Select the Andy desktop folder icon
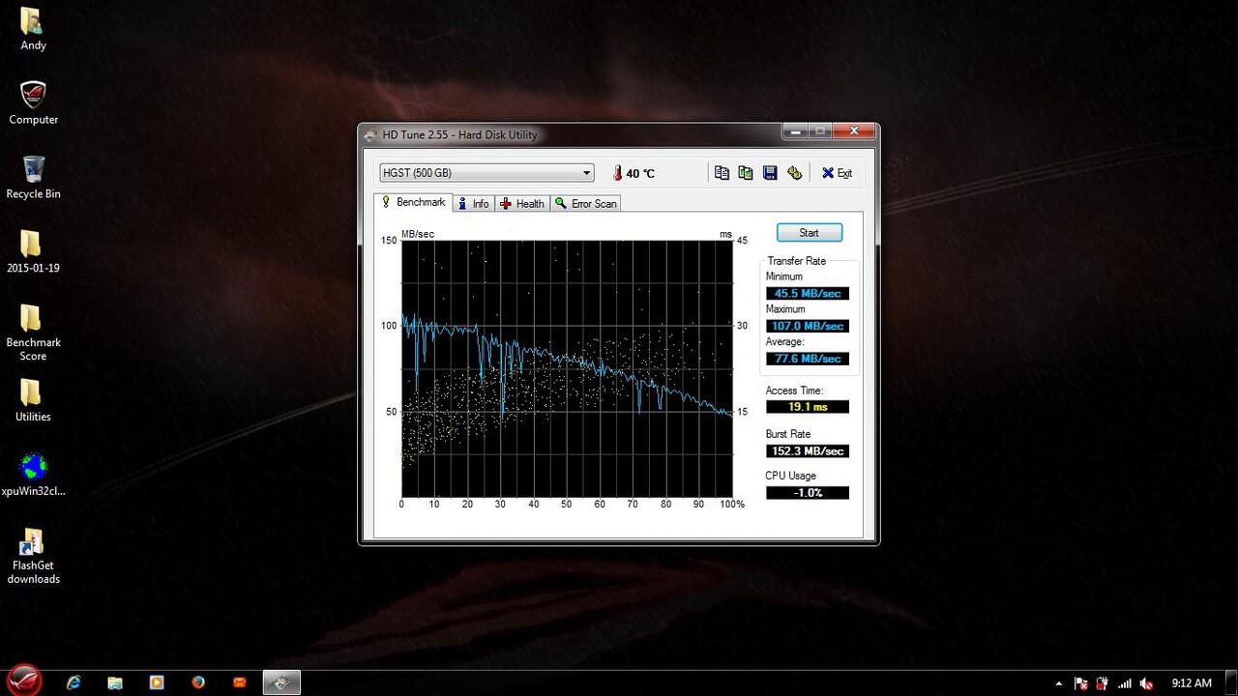The height and width of the screenshot is (696, 1238). coord(33,30)
